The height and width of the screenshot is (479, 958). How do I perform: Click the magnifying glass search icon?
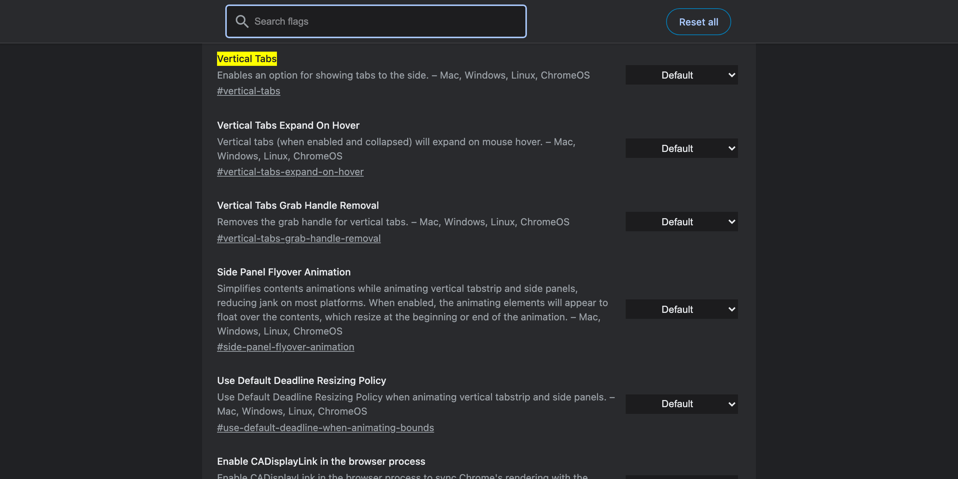[x=242, y=21]
